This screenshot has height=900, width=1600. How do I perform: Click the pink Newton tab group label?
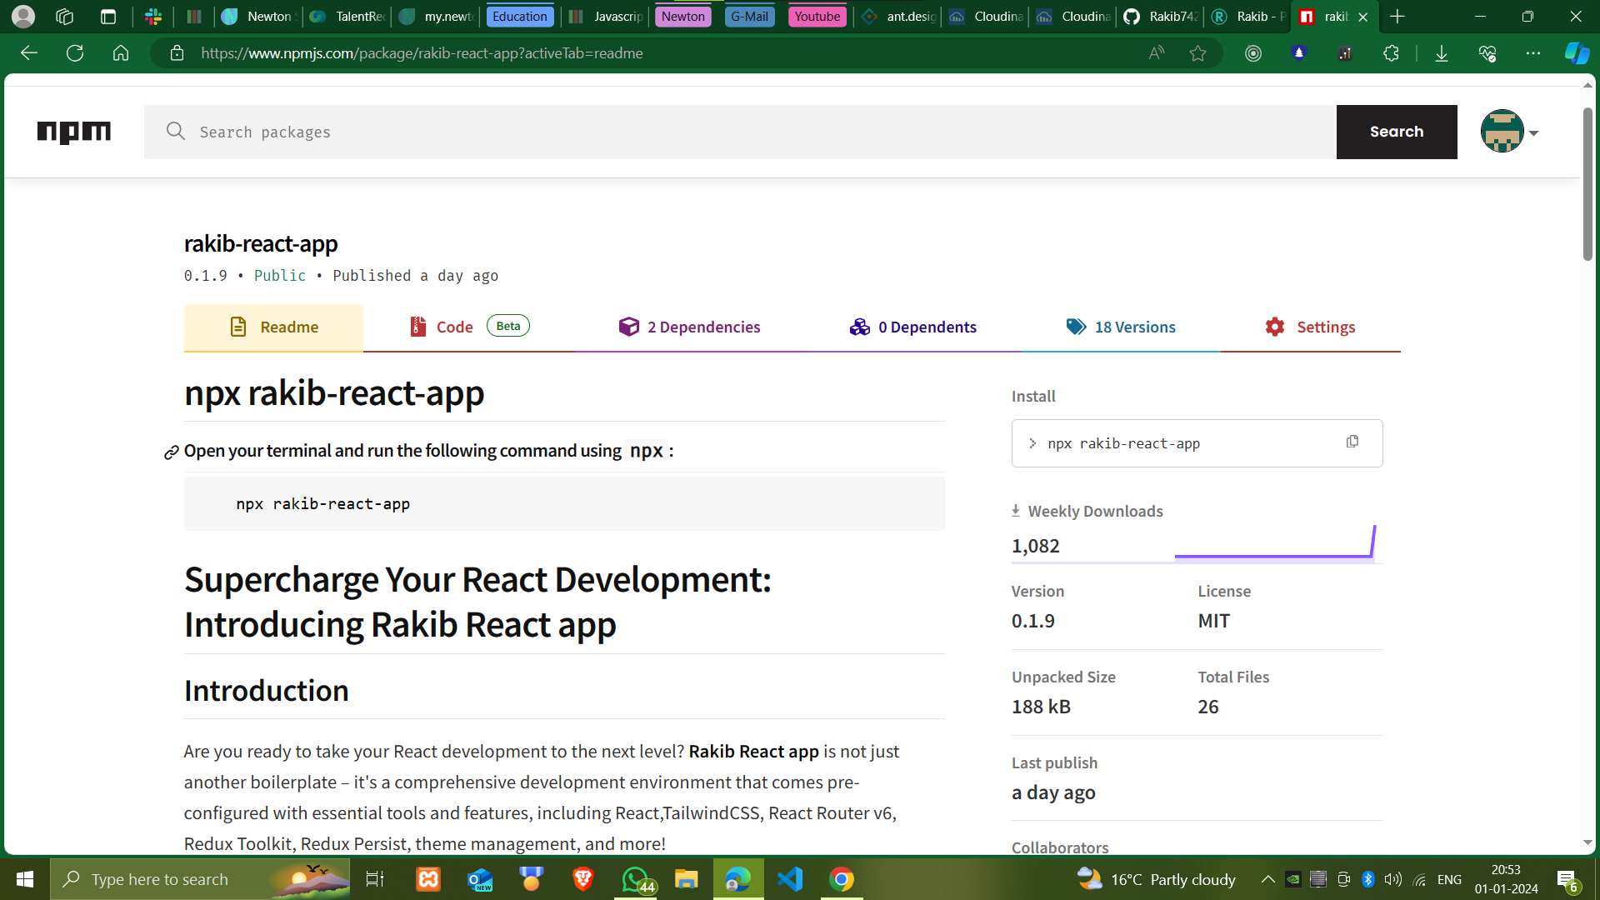tap(682, 16)
